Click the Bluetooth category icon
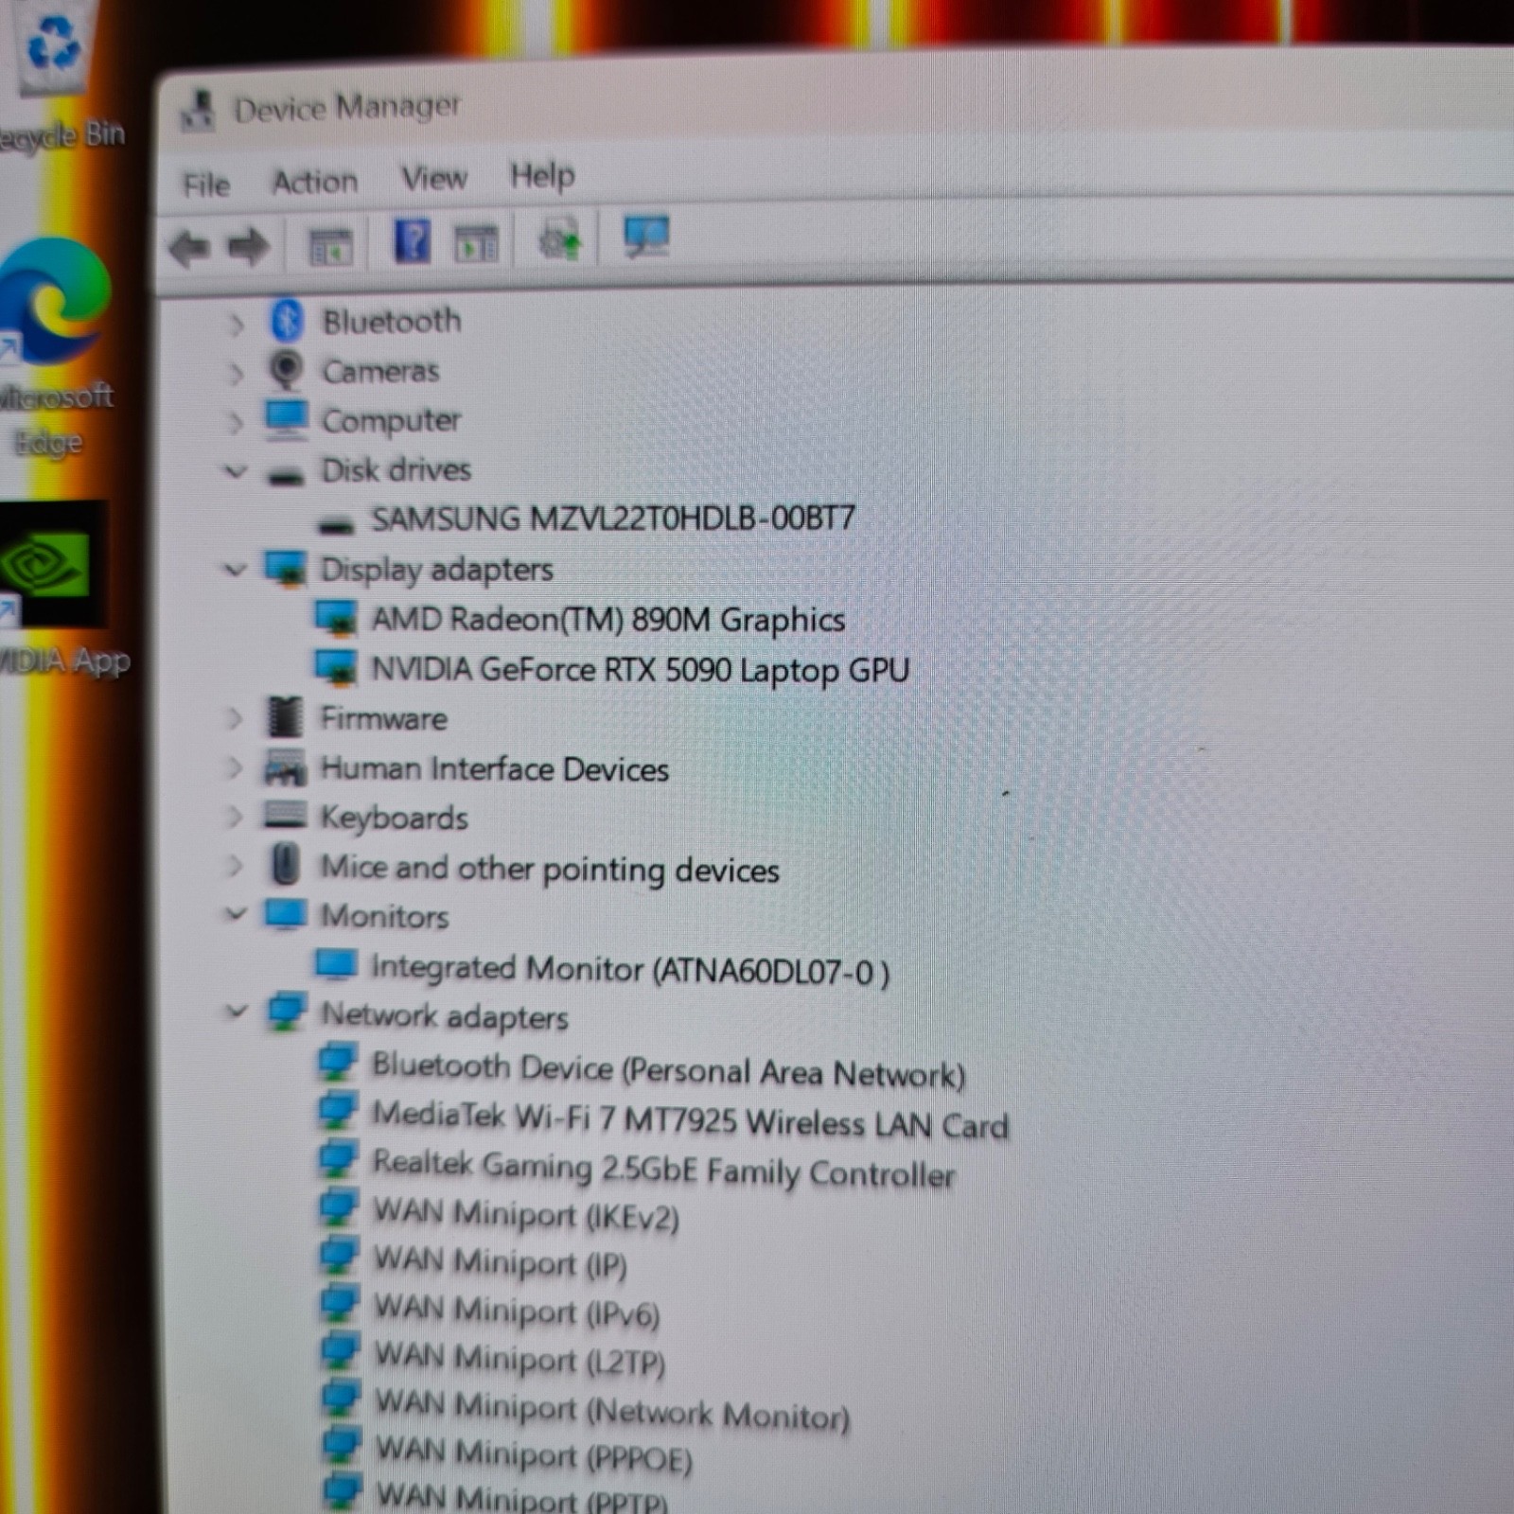Screen dimensions: 1514x1514 point(286,321)
